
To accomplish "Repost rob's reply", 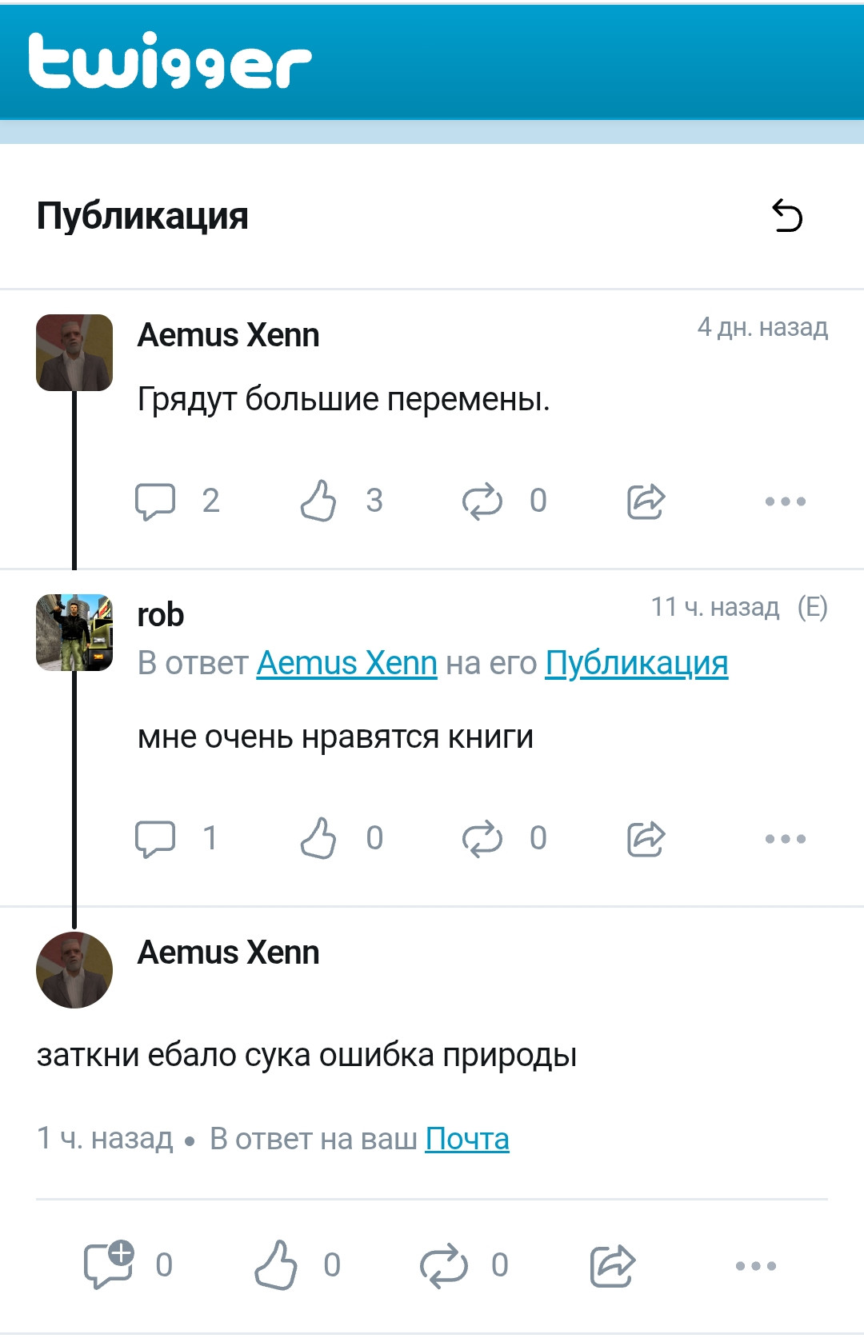I will coord(482,839).
